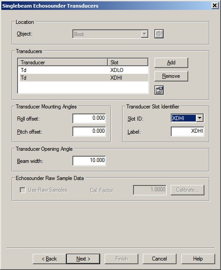This screenshot has width=221, height=270.
Task: Enable the Use Raw Samples checkbox
Action: [x=23, y=190]
